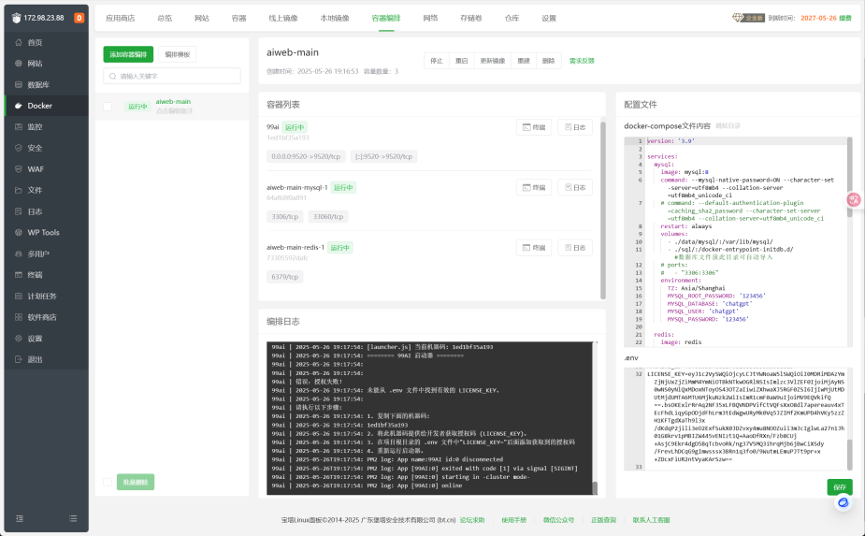Image resolution: width=865 pixels, height=536 pixels.
Task: Click the green 保存 button
Action: (840, 486)
